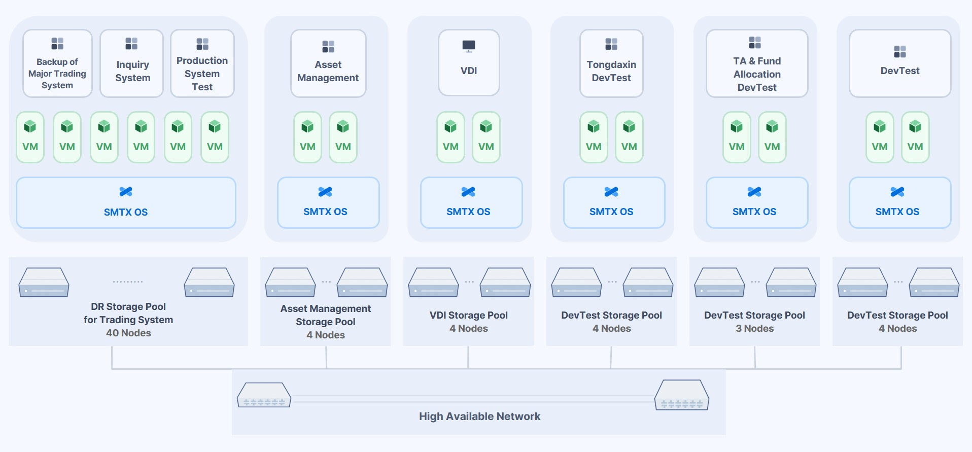The image size is (972, 452).
Task: Click the Inquiry System app icon
Action: tap(131, 44)
